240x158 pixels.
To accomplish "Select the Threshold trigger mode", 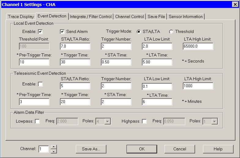I will 171,31.
